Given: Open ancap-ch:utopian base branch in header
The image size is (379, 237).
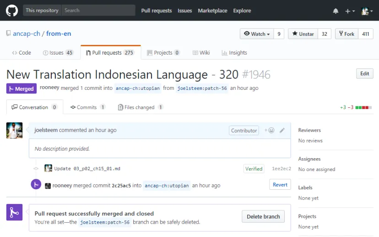Looking at the screenshot, I should [x=138, y=88].
